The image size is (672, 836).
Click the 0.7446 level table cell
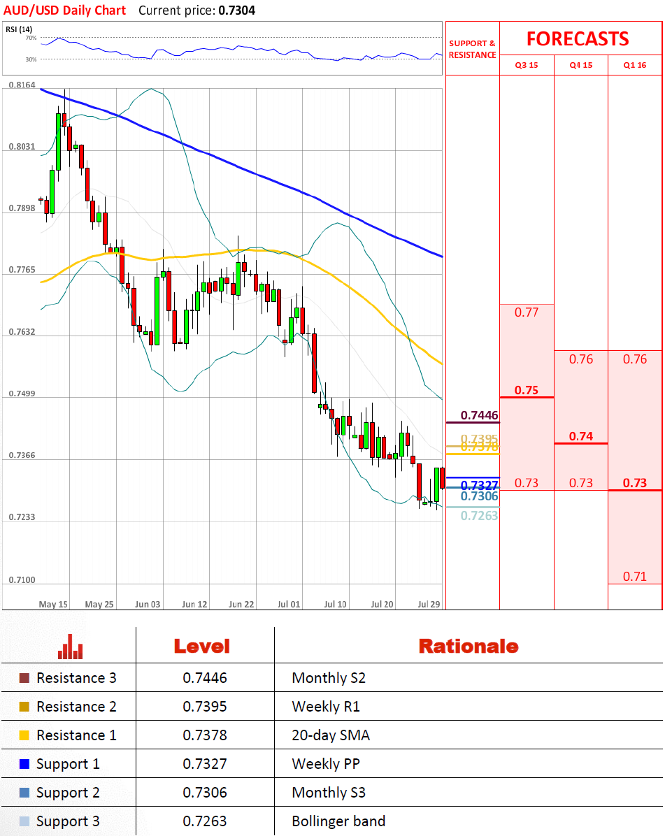(205, 678)
